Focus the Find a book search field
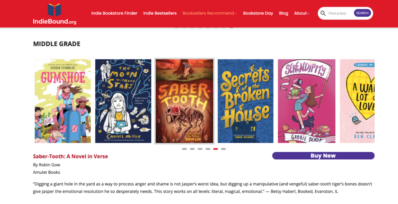398x204 pixels. tap(340, 13)
